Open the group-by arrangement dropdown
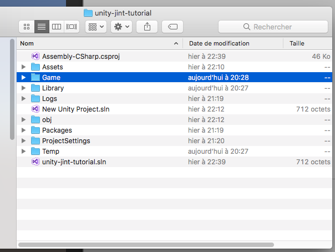The image size is (335, 252). coord(96,27)
